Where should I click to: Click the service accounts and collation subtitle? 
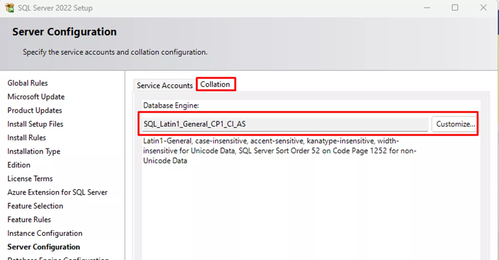(115, 52)
